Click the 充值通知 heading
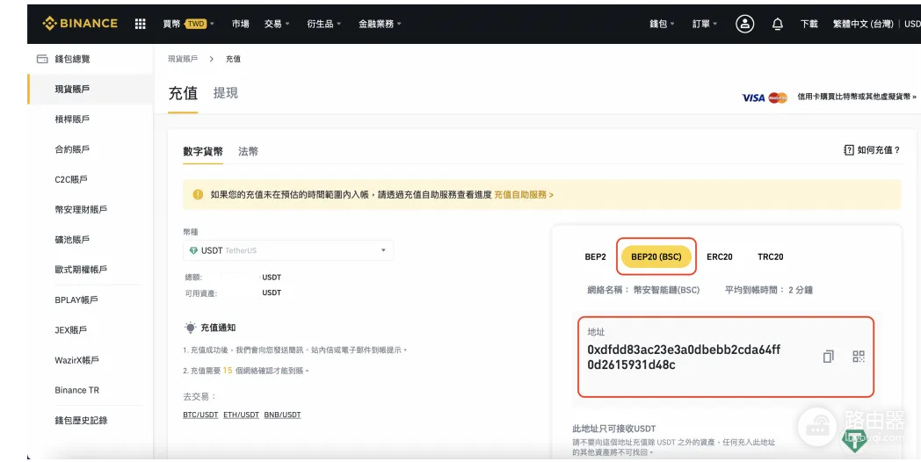 point(218,328)
